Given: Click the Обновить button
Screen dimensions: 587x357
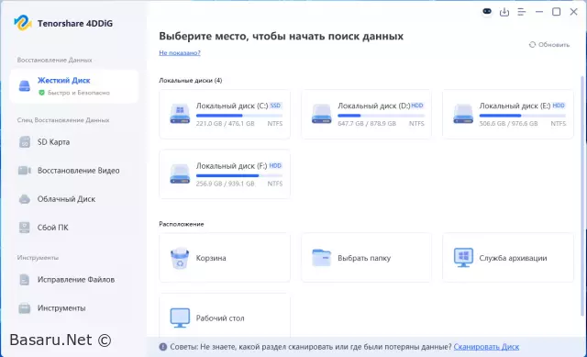Looking at the screenshot, I should tap(549, 45).
